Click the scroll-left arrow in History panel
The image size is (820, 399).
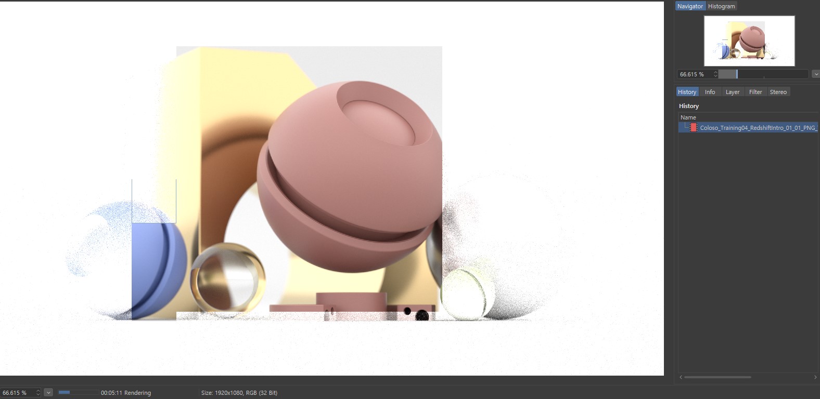click(681, 377)
